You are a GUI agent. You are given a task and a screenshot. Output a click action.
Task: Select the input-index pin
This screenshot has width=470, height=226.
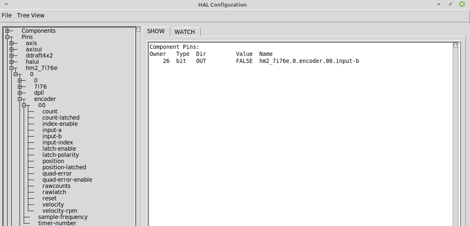pyautogui.click(x=57, y=142)
